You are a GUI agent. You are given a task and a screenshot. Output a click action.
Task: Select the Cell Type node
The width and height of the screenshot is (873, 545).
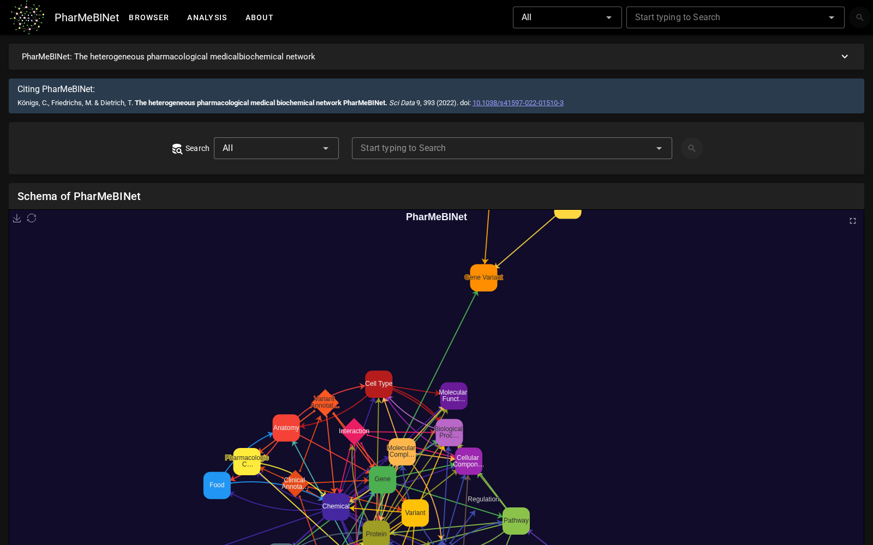click(379, 384)
